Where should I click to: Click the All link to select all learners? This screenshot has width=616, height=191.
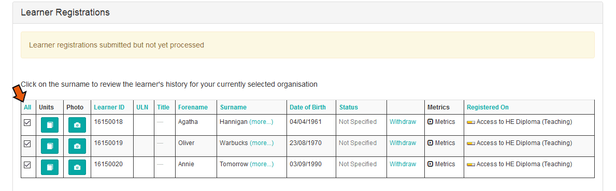click(x=27, y=107)
